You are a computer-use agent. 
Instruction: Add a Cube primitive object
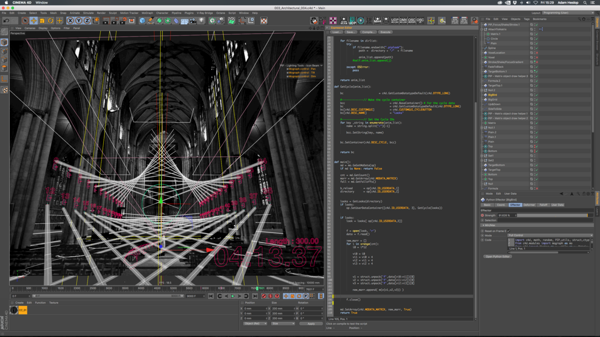click(142, 21)
